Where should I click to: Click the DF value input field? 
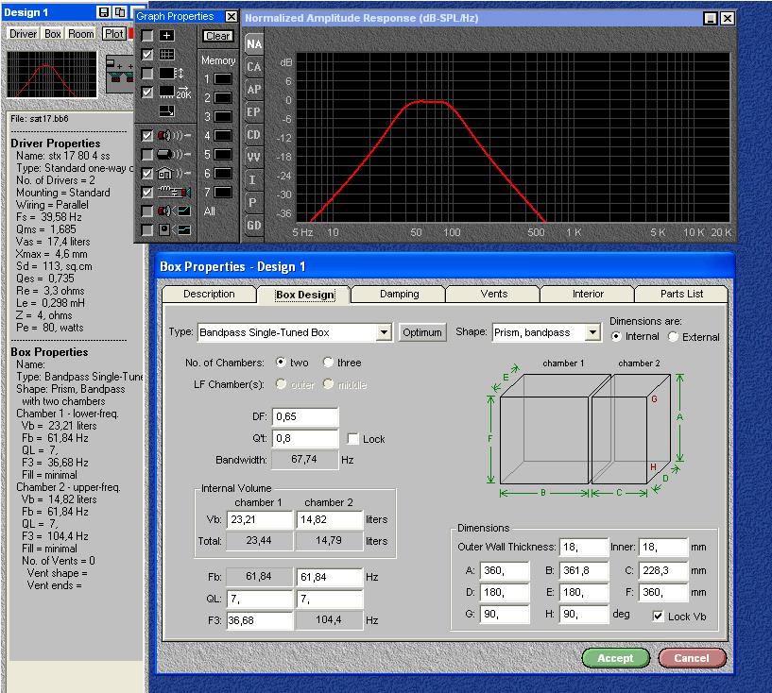click(304, 417)
